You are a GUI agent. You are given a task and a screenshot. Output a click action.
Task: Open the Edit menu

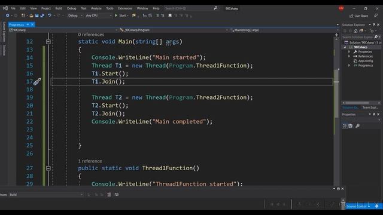point(23,8)
